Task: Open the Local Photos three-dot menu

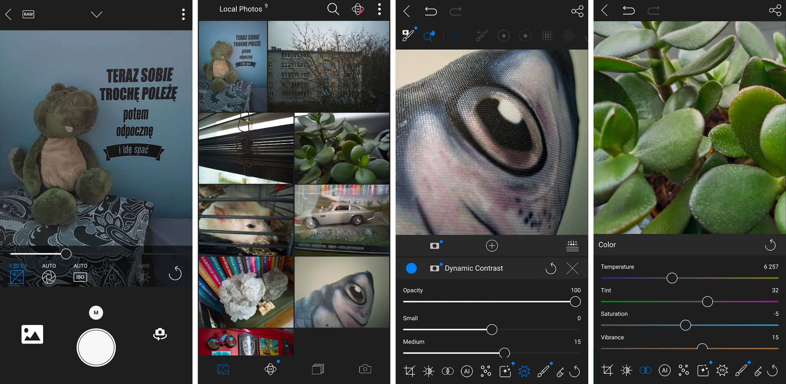Action: [x=379, y=9]
